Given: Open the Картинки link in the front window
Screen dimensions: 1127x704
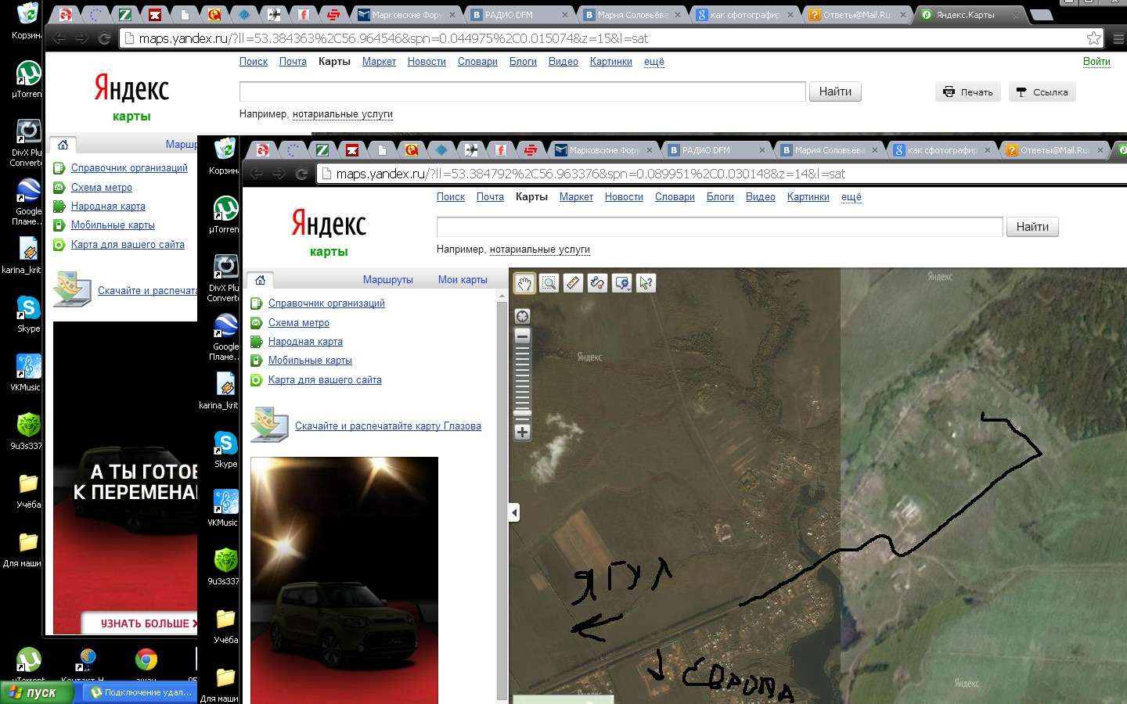Looking at the screenshot, I should (808, 197).
